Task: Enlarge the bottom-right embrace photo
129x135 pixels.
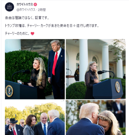Action: 96,117
